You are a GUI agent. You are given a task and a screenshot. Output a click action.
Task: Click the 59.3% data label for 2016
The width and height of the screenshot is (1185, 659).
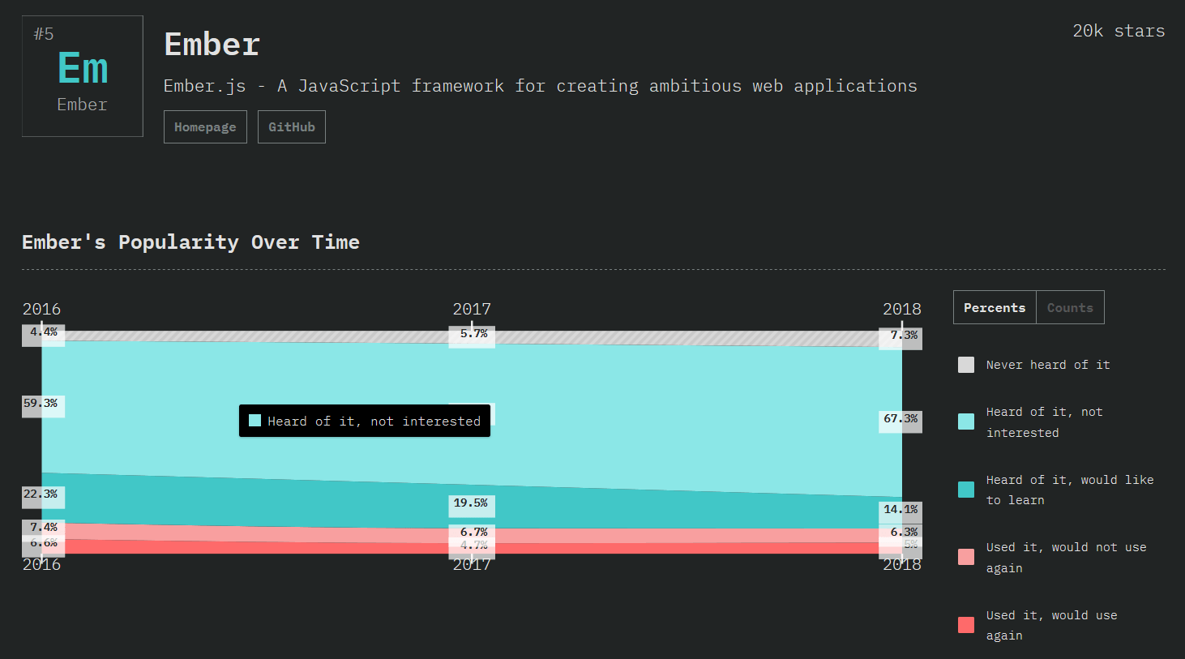tap(41, 404)
